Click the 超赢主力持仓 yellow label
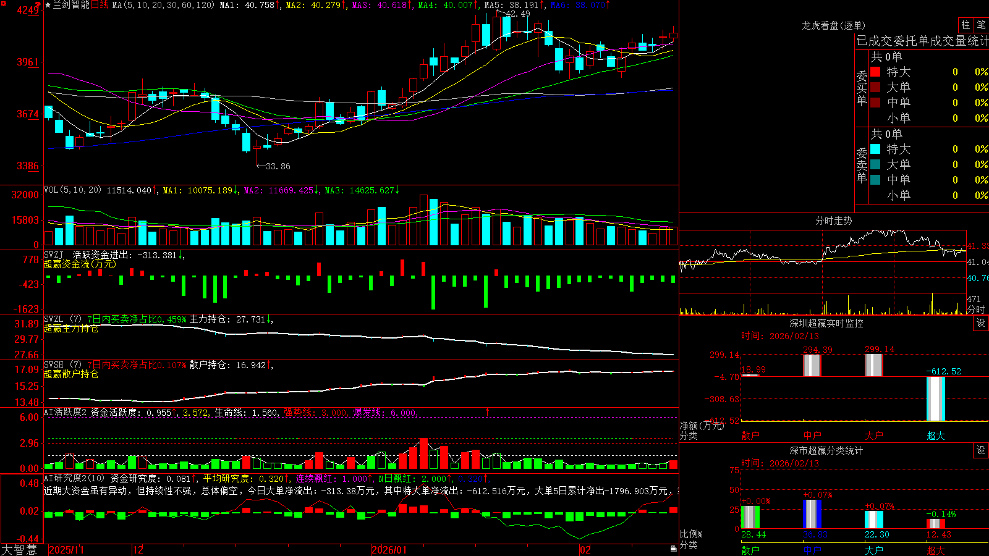This screenshot has width=989, height=556. pos(71,329)
